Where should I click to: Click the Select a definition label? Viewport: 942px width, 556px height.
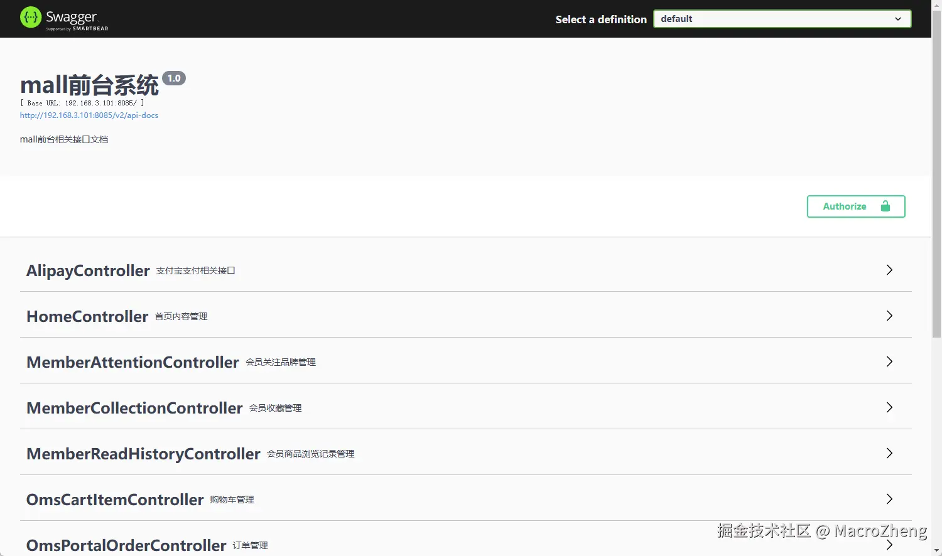pos(601,19)
